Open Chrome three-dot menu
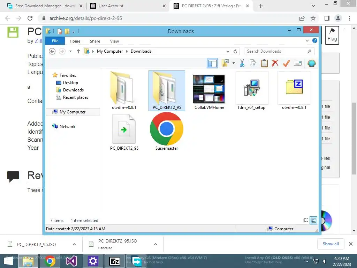This screenshot has width=357, height=268. click(x=349, y=18)
